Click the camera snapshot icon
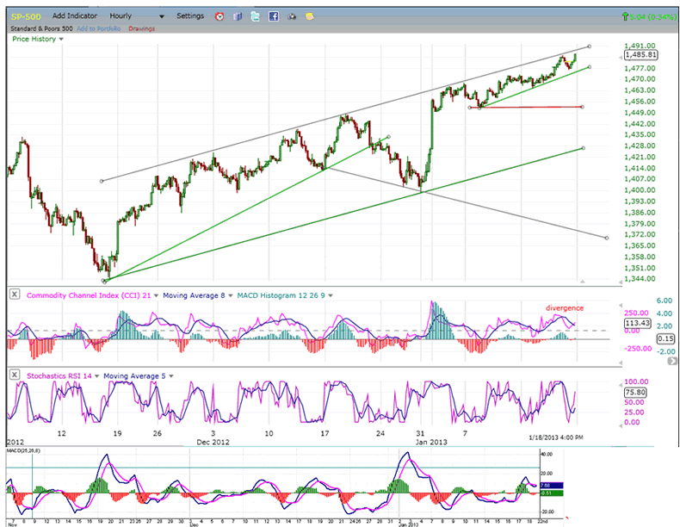The height and width of the screenshot is (527, 680). coord(292,16)
